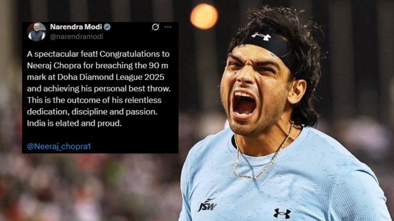The width and height of the screenshot is (394, 221).
Task: Open the three-dot more options menu
Action: coord(168,27)
